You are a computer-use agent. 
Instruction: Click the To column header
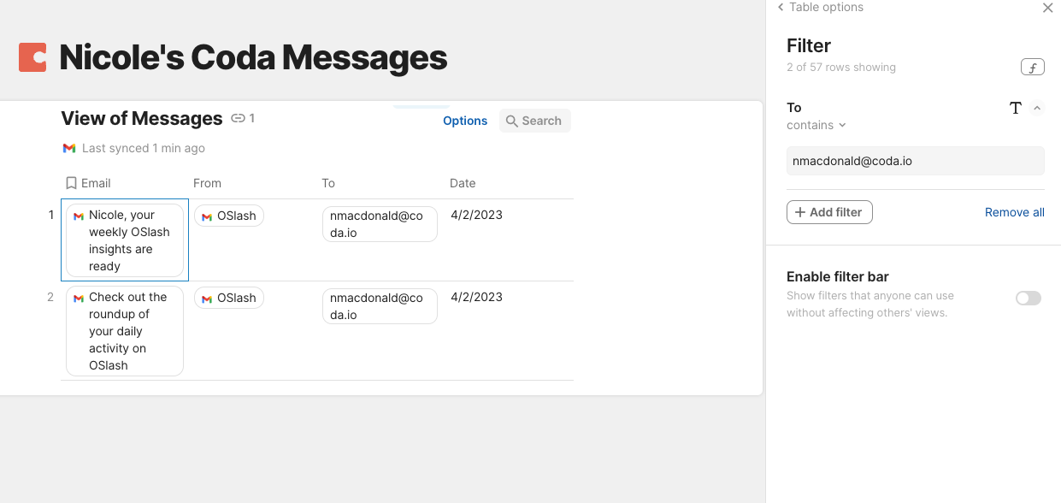pos(328,183)
